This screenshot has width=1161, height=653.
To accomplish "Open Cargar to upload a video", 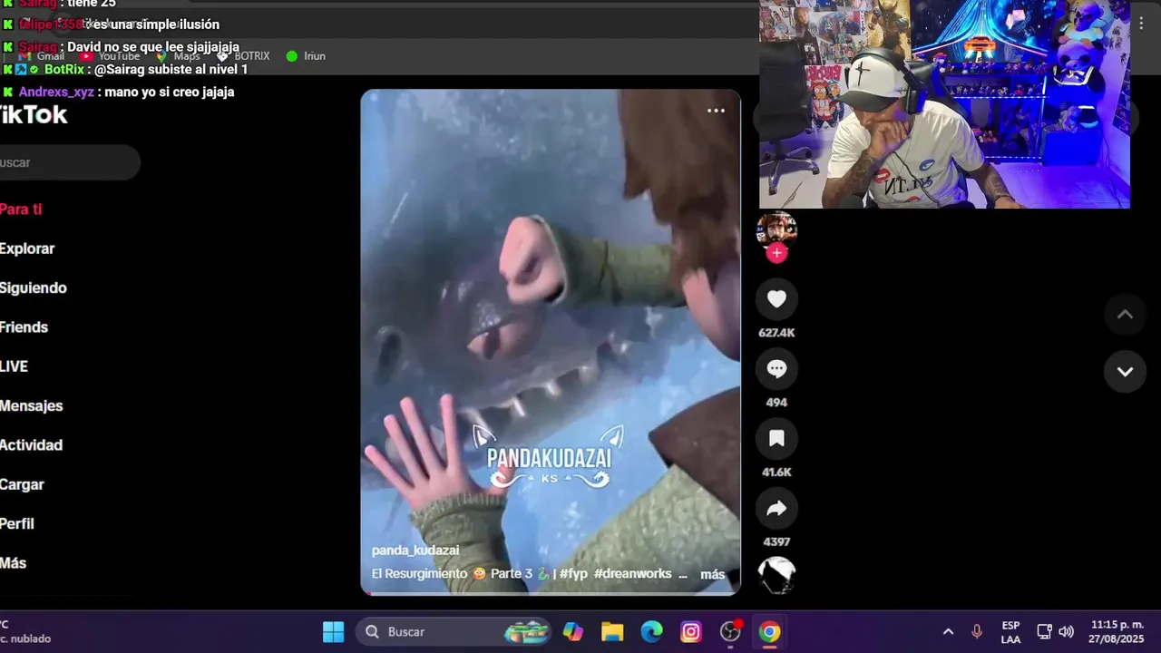I will coord(23,484).
